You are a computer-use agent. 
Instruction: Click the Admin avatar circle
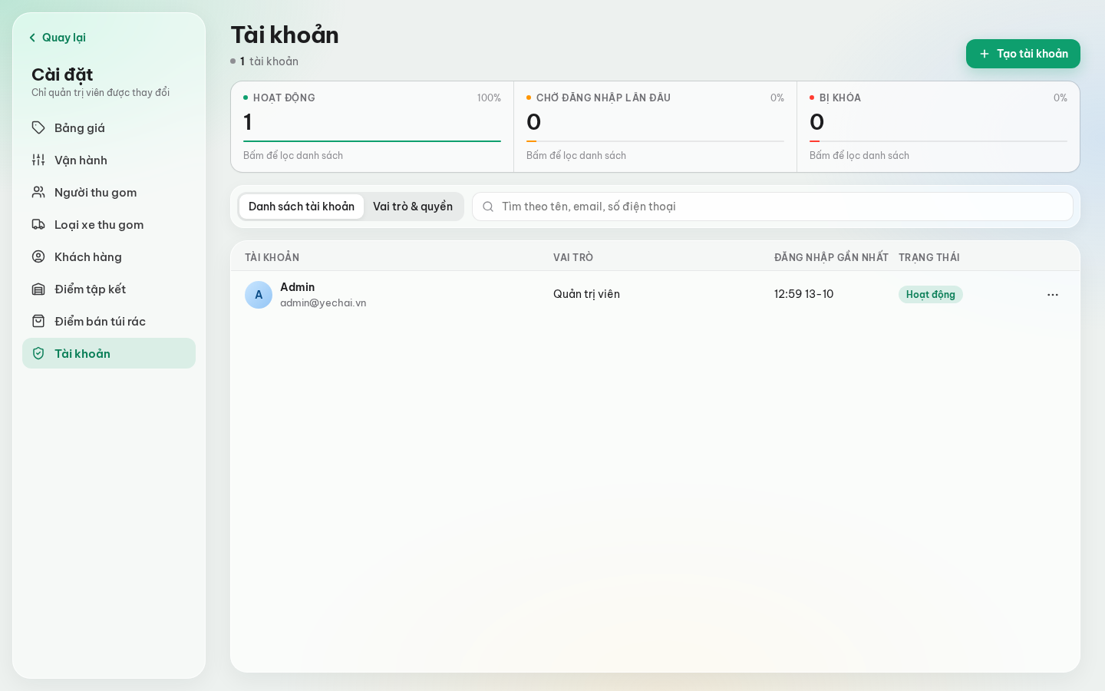pyautogui.click(x=259, y=295)
